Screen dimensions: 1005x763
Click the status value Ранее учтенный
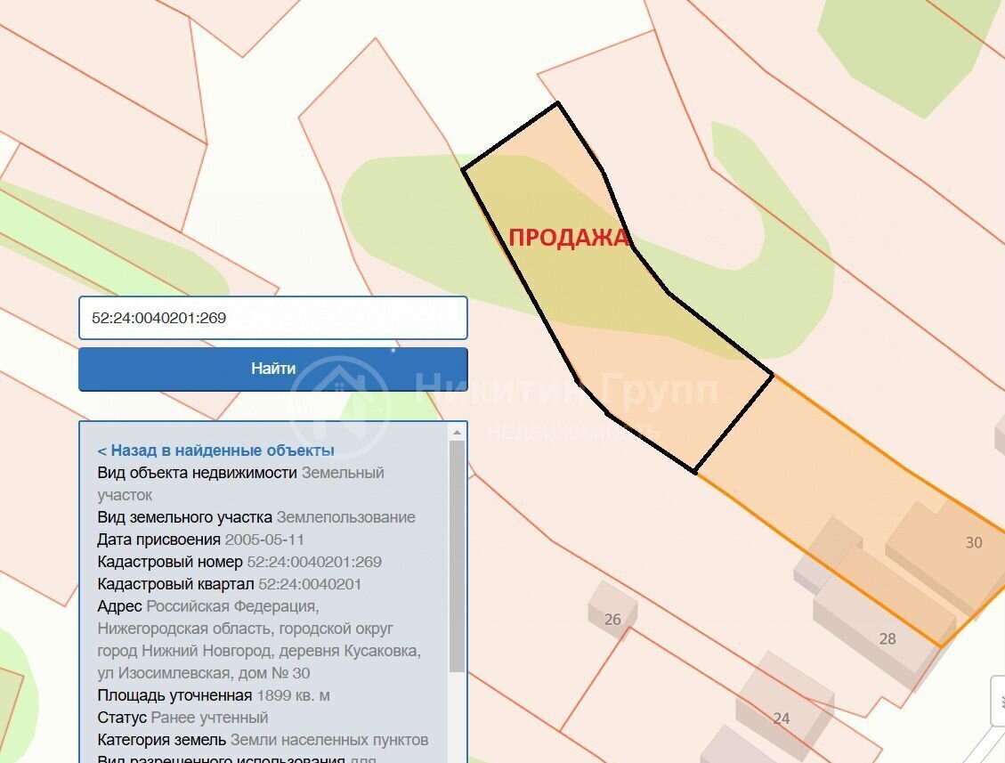209,718
